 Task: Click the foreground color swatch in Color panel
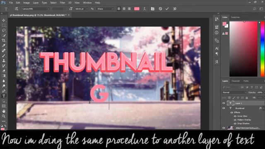point(224,24)
